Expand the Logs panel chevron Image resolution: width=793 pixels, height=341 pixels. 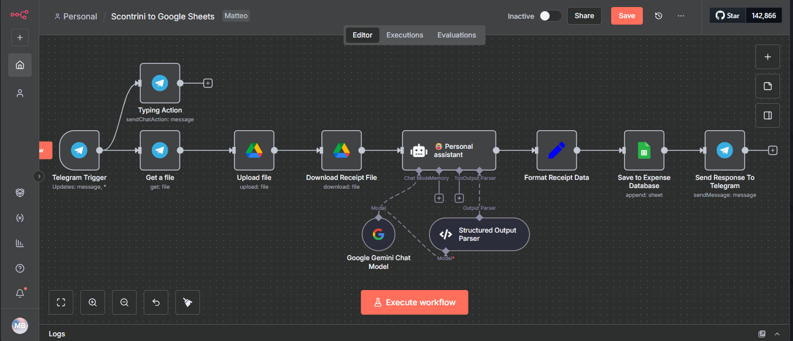(777, 334)
